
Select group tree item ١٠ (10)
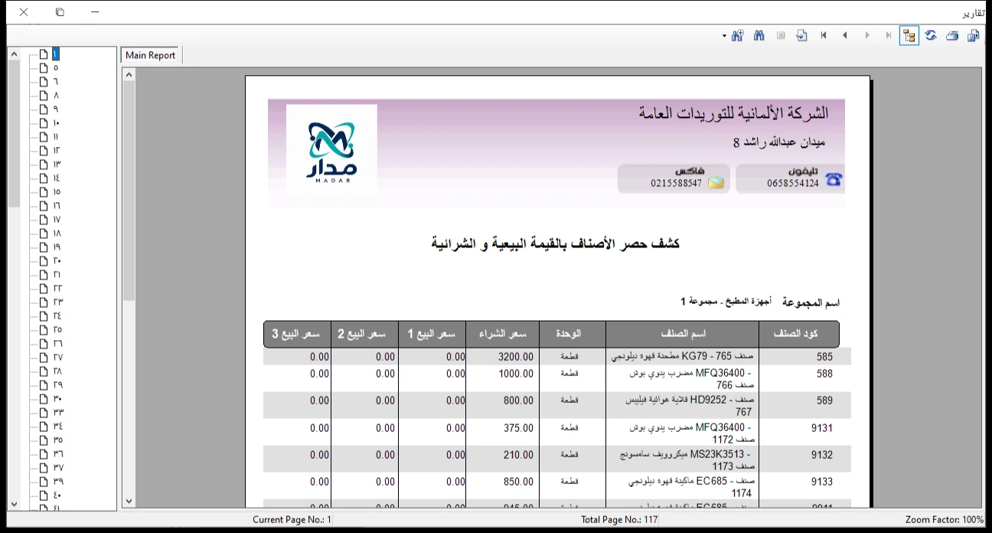[x=57, y=123]
